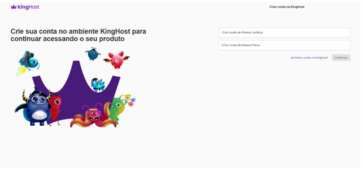
Task: Click the Continuar button
Action: pos(341,58)
